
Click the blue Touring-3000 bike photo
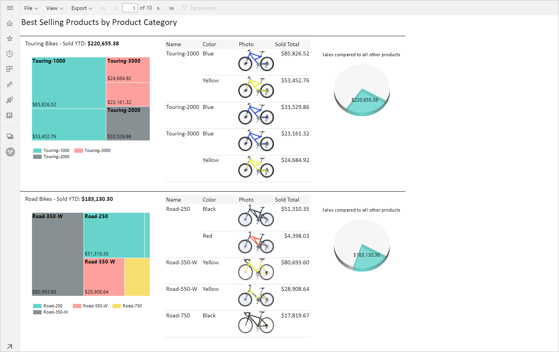(256, 141)
